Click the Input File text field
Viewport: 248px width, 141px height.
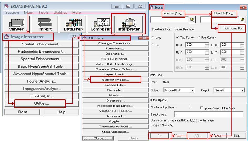coord(169,20)
